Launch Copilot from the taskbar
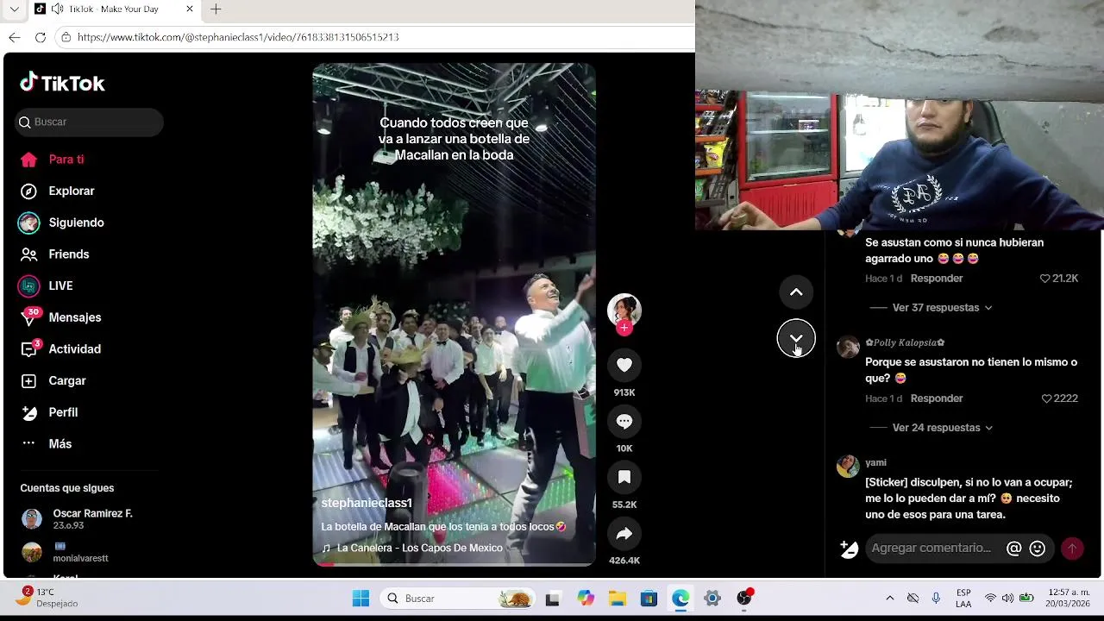This screenshot has height=621, width=1104. [x=586, y=599]
